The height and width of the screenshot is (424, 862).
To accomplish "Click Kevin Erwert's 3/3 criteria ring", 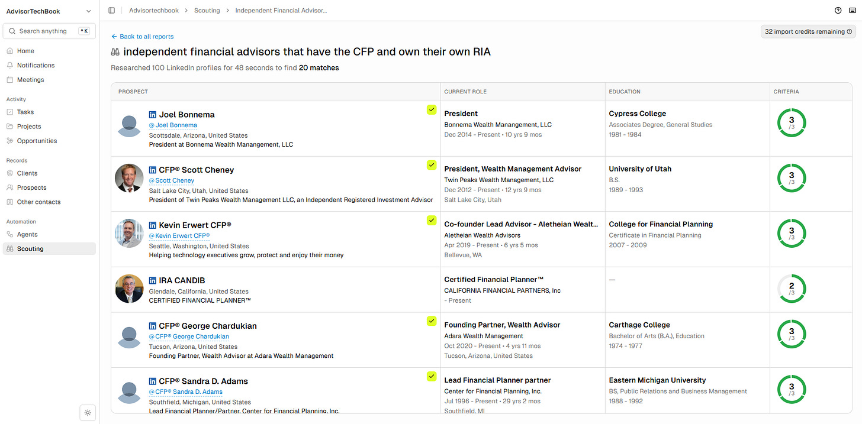I will point(792,234).
